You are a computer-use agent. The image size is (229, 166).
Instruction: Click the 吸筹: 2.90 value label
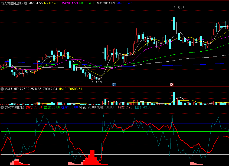click(125, 108)
